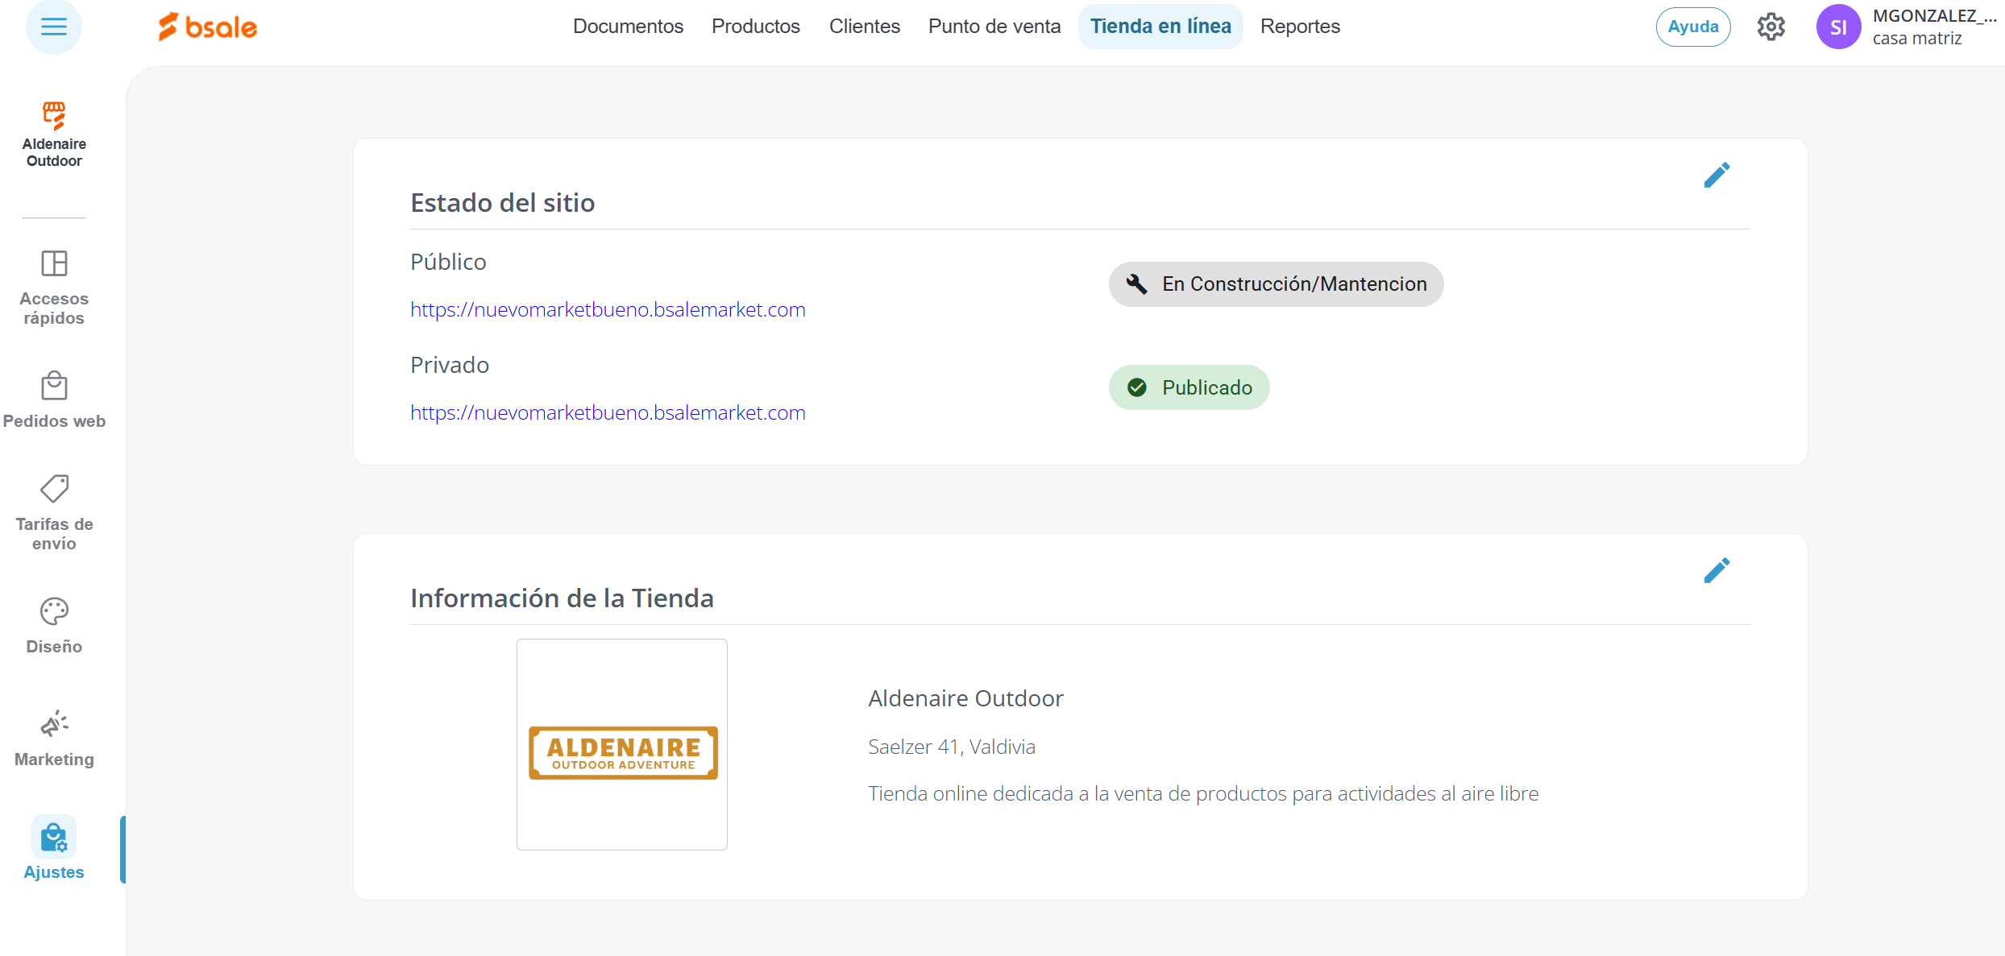Viewport: 2005px width, 956px height.
Task: Open settings gear icon
Action: click(x=1770, y=27)
